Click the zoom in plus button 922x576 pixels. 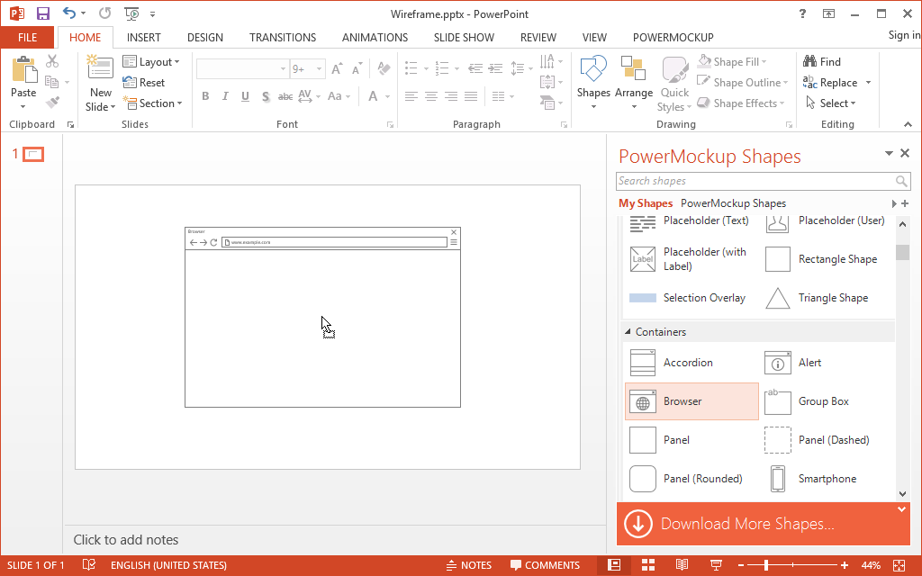pos(845,565)
